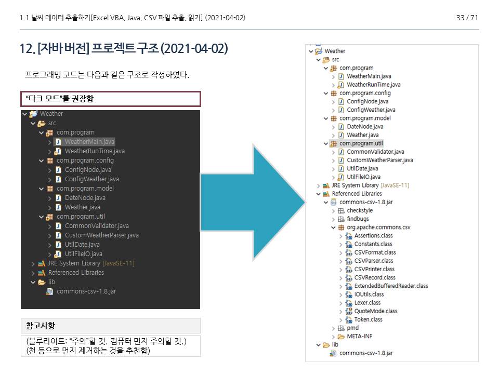Click checkstyle package icon in light tree
The width and height of the screenshot is (499, 374).
tap(341, 211)
